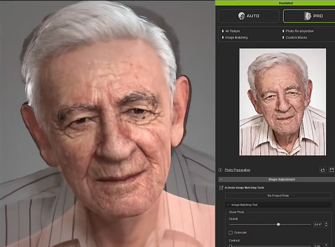Switch Headshot to AUTO mode
The height and width of the screenshot is (247, 335).
coord(249,16)
